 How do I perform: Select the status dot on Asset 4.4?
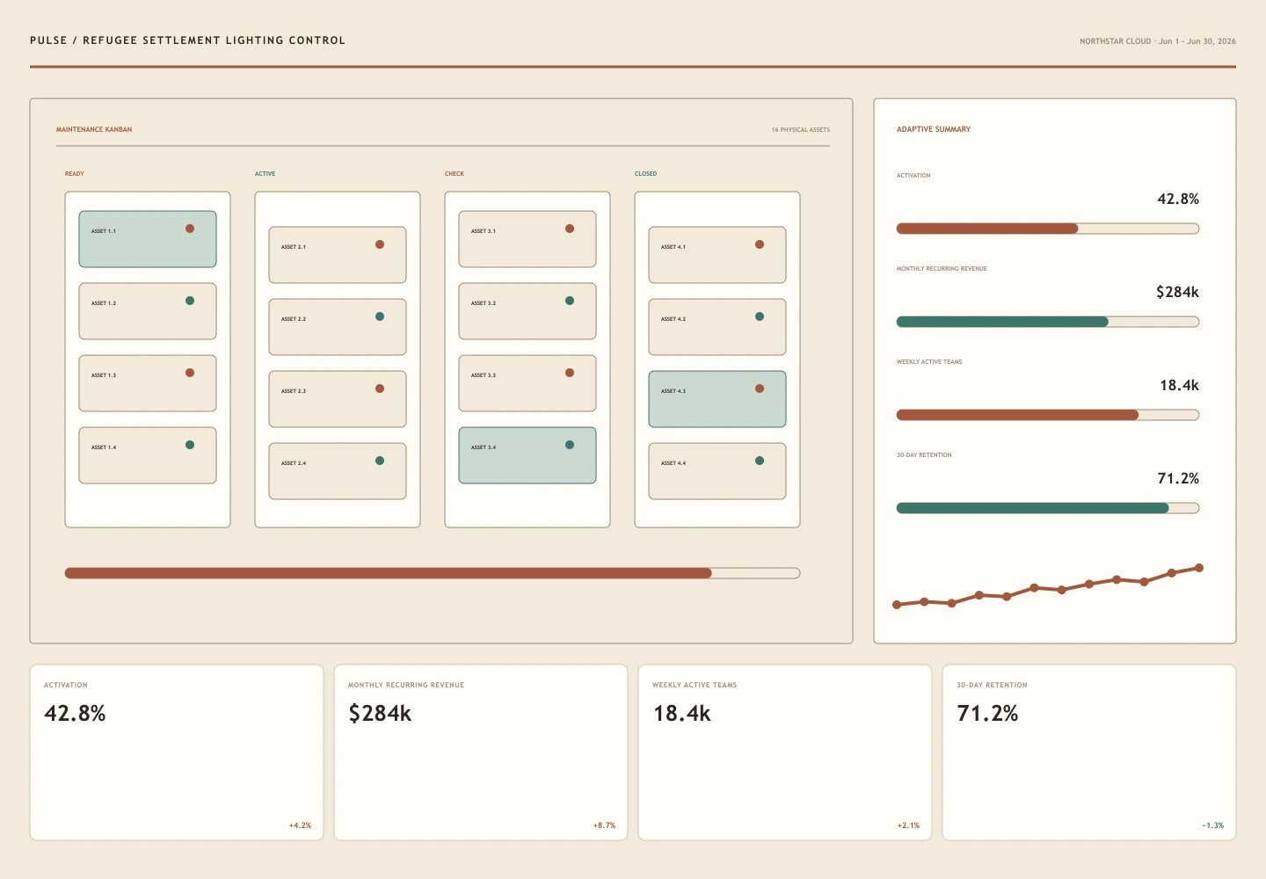(760, 461)
